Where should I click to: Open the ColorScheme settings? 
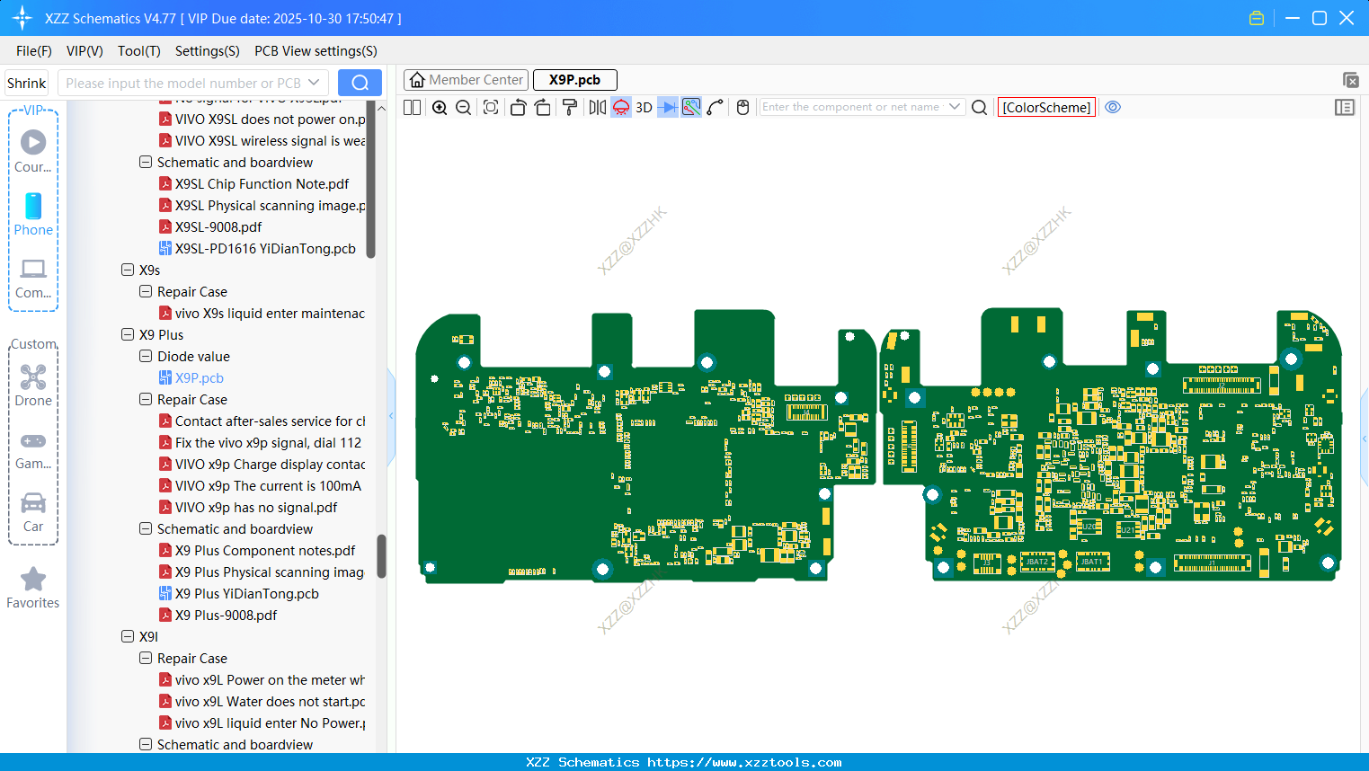click(1046, 107)
